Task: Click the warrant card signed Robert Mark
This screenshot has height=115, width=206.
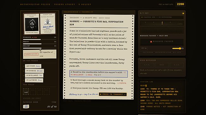Action: [48, 24]
